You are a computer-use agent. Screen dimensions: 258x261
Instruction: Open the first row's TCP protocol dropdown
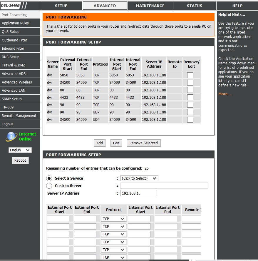coord(113,219)
